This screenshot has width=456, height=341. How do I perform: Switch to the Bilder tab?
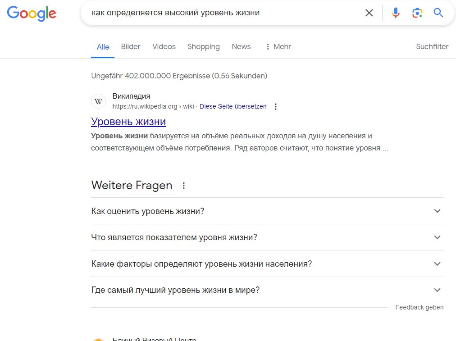(131, 46)
